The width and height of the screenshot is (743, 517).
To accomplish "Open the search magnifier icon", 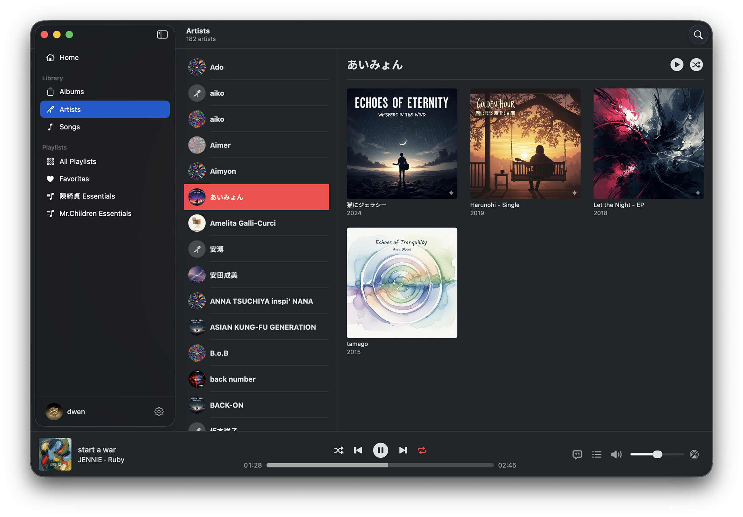I will pyautogui.click(x=698, y=35).
